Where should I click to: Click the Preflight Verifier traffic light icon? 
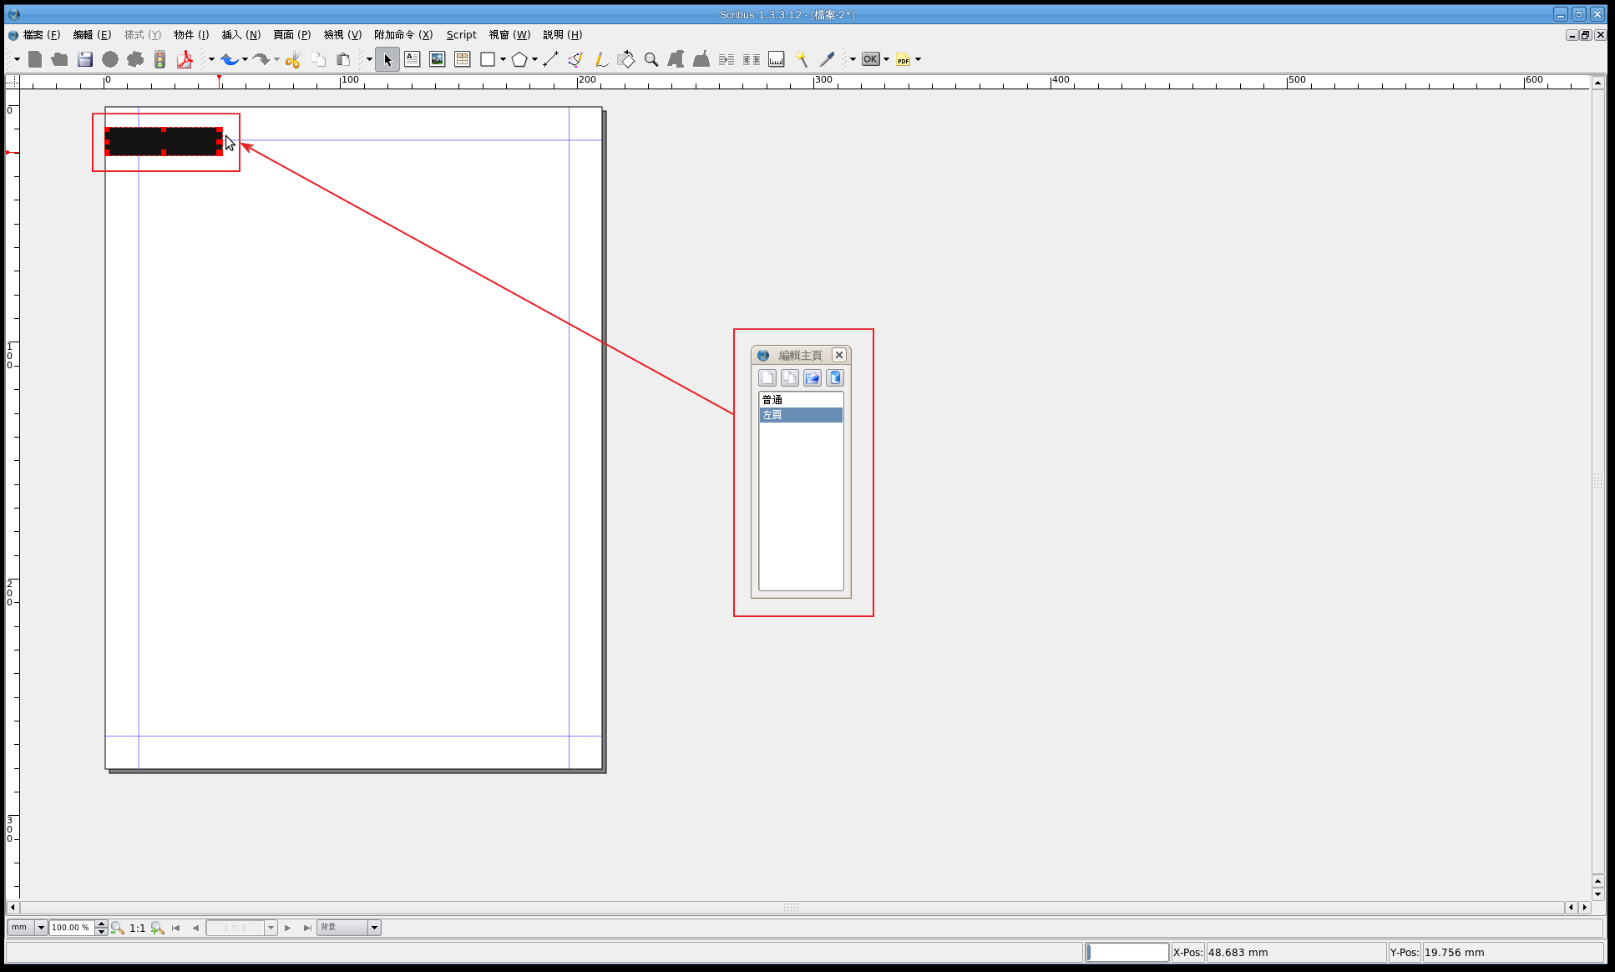(159, 59)
